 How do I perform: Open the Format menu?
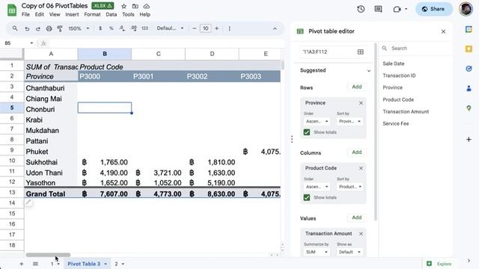pos(92,14)
